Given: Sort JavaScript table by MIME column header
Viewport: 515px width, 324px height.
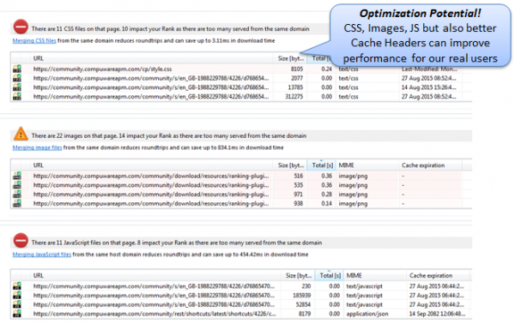Looking at the screenshot, I should point(354,275).
